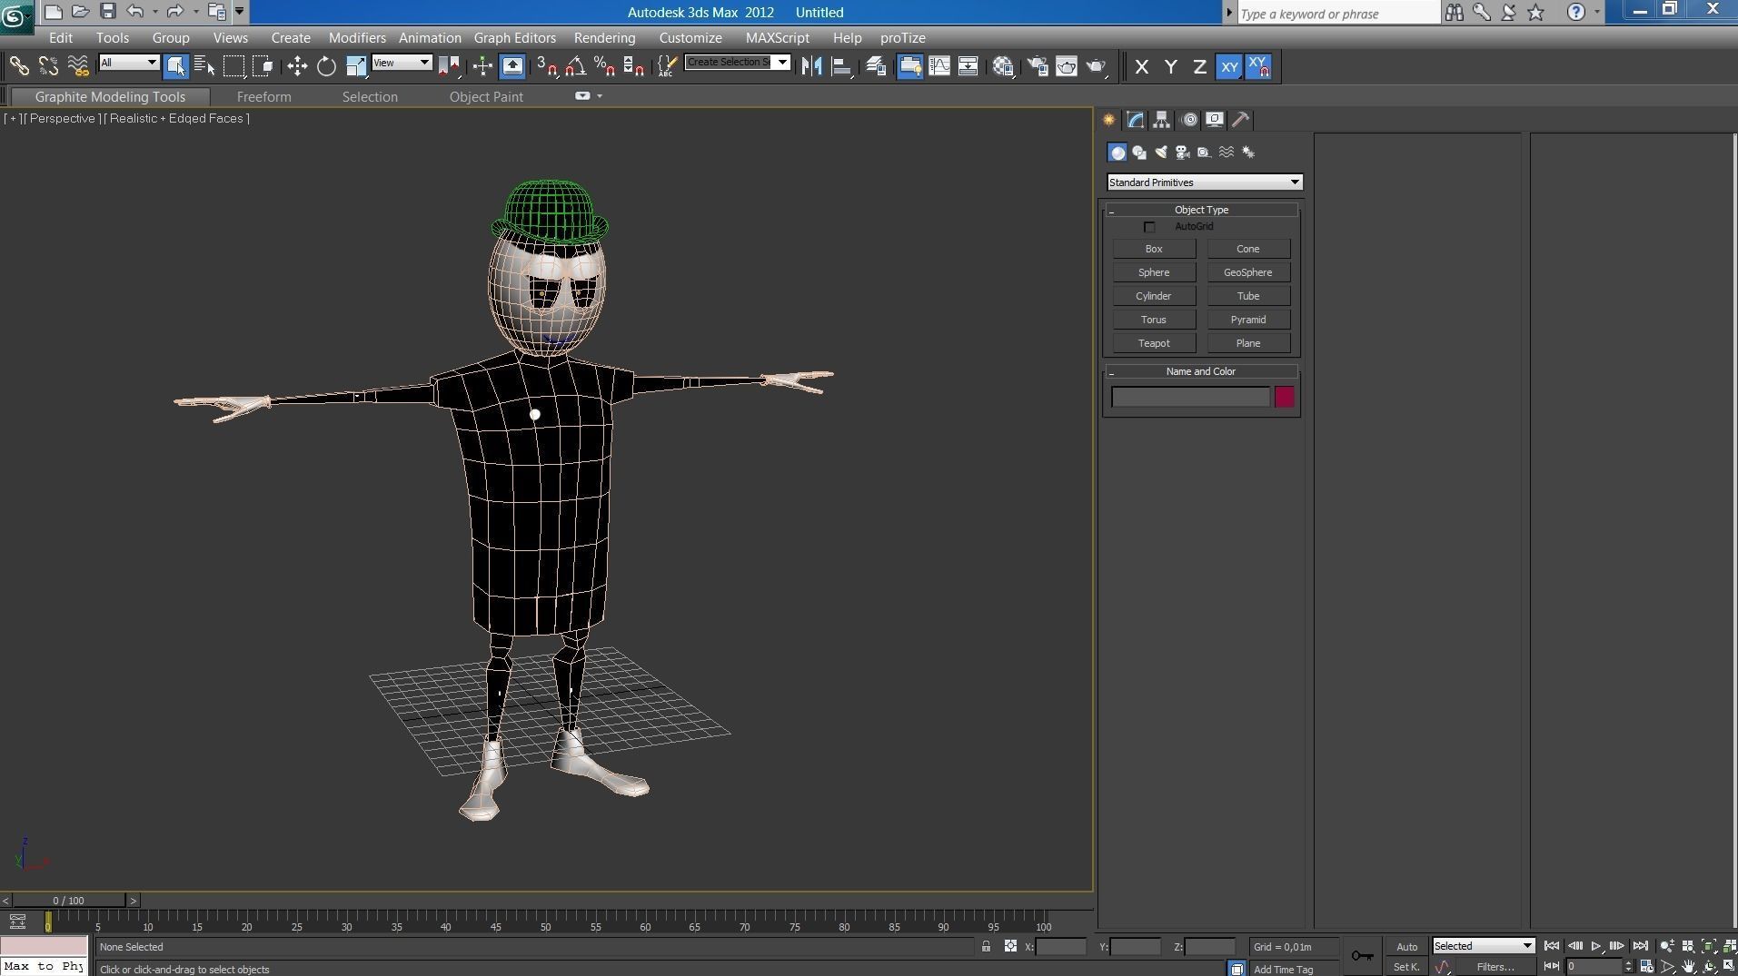
Task: Click the Select and Link tool
Action: point(19,66)
